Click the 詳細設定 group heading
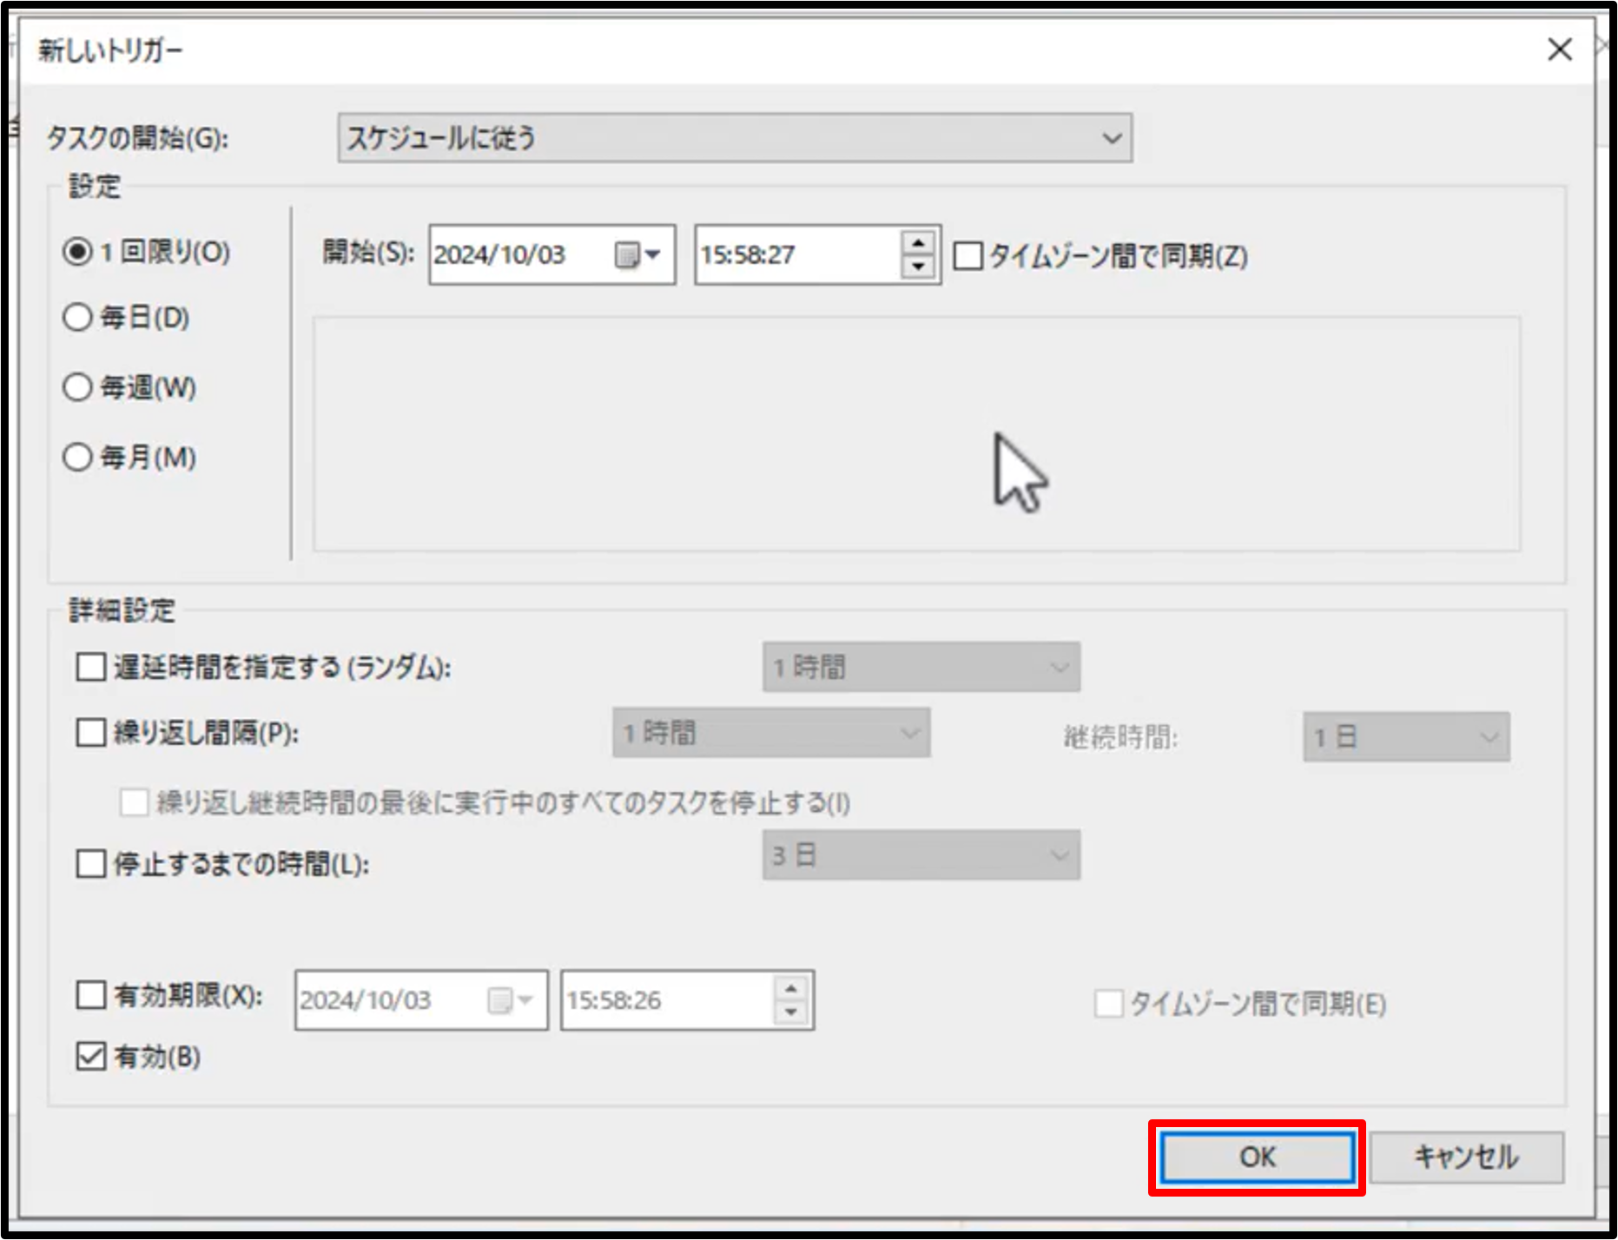 tap(122, 610)
